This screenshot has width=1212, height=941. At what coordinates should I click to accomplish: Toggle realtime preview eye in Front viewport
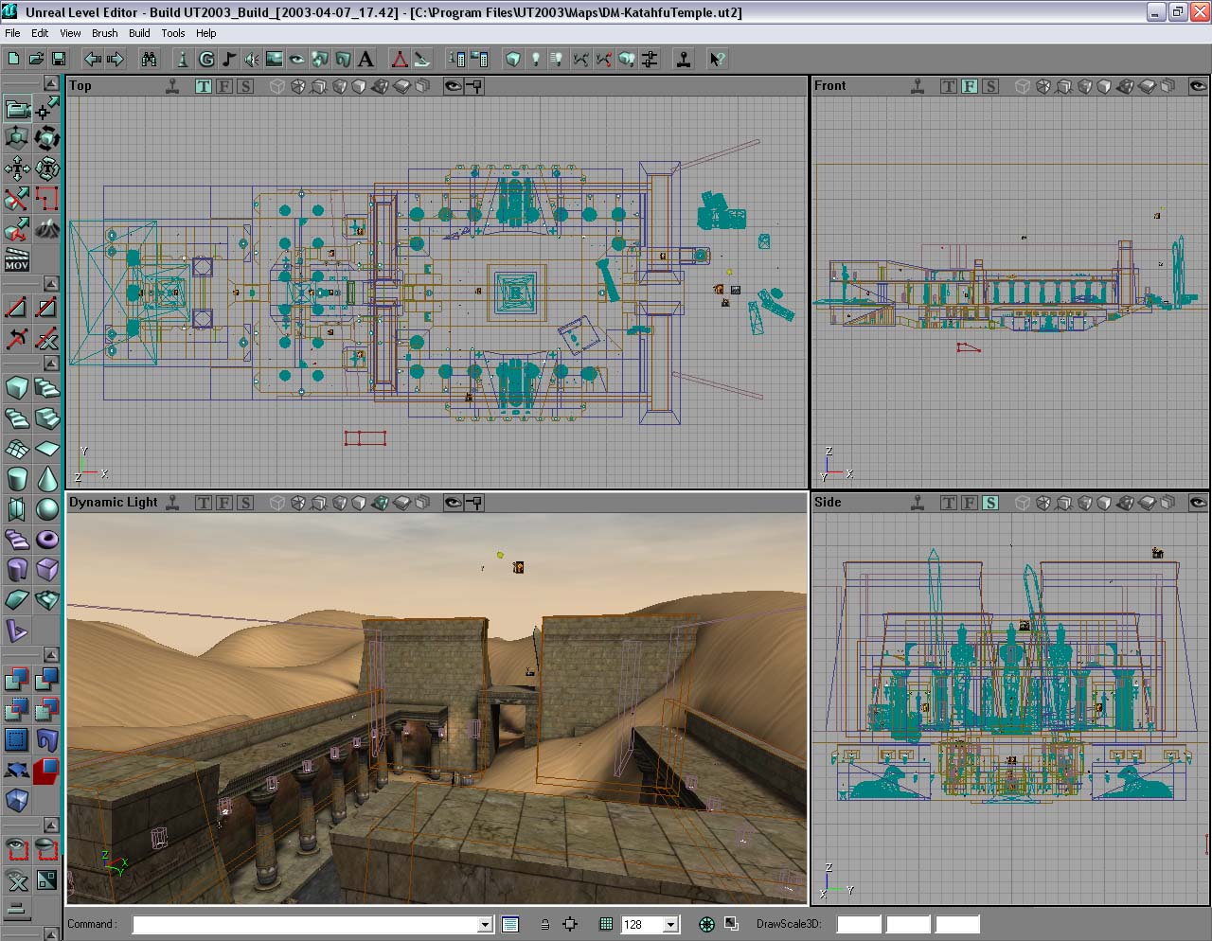click(x=1197, y=86)
